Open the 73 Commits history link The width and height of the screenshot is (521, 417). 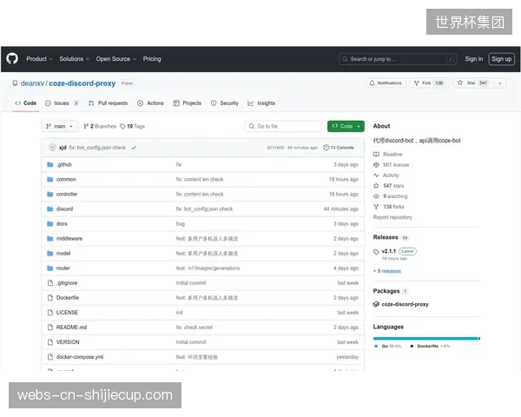pos(339,148)
